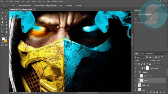Screen dimensions: 168x94
Task: Hide Layer 6 visibility eye
Action: click(x=135, y=81)
